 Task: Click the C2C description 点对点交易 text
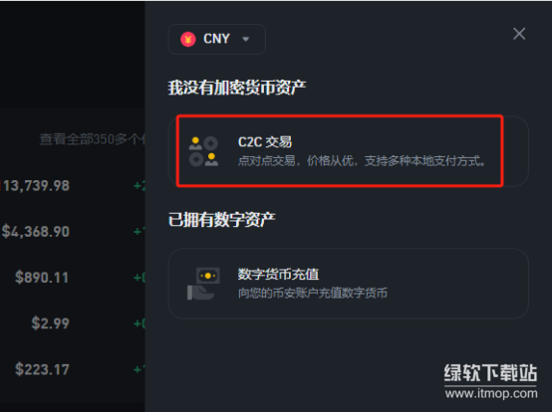(x=362, y=161)
